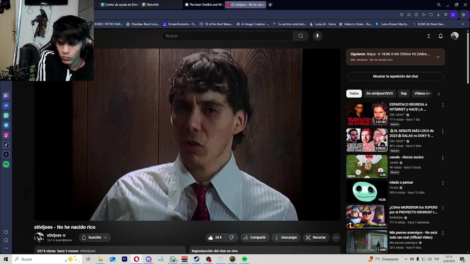Viewport: 470px width, 264px height.
Task: Open sidebar history clock icon
Action: (6, 241)
